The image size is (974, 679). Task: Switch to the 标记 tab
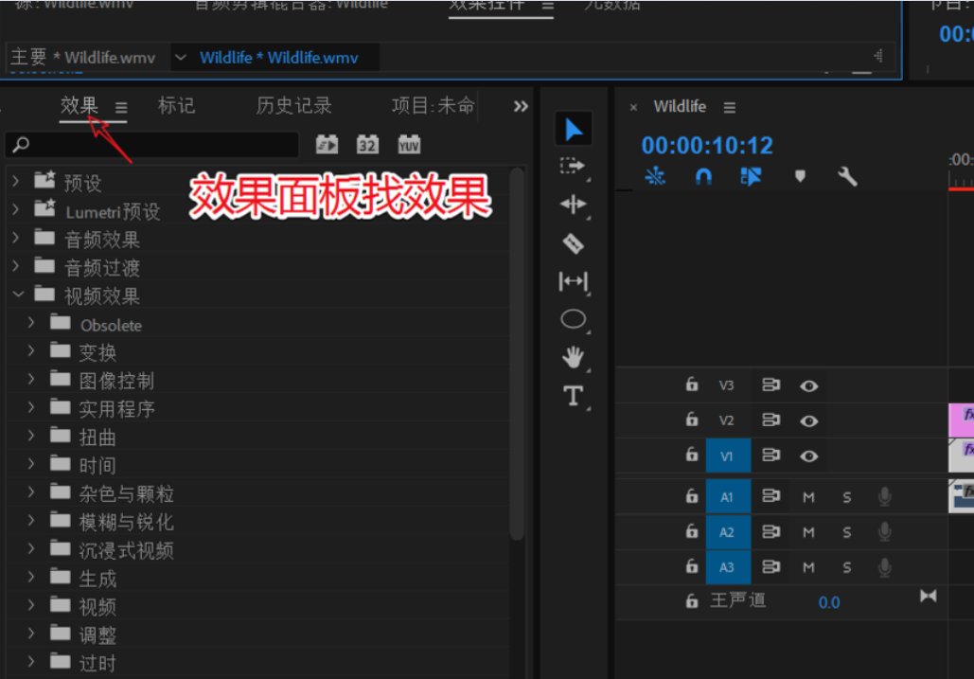176,106
